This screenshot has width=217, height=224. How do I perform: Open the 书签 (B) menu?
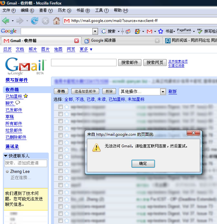[x=83, y=10]
